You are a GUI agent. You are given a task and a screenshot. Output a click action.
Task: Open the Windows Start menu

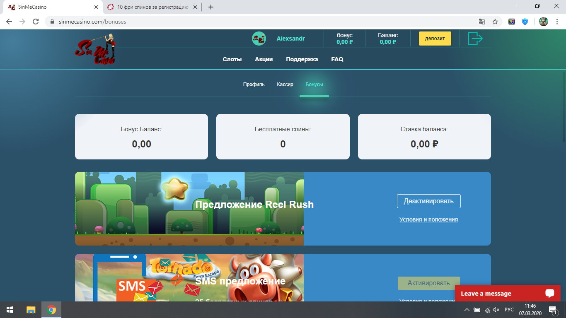(x=10, y=310)
